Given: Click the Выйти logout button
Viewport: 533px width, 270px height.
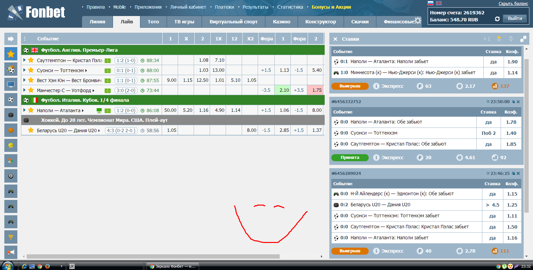Looking at the screenshot, I should tap(515, 19).
